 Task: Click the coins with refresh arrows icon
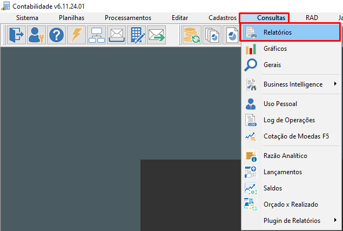(192, 35)
